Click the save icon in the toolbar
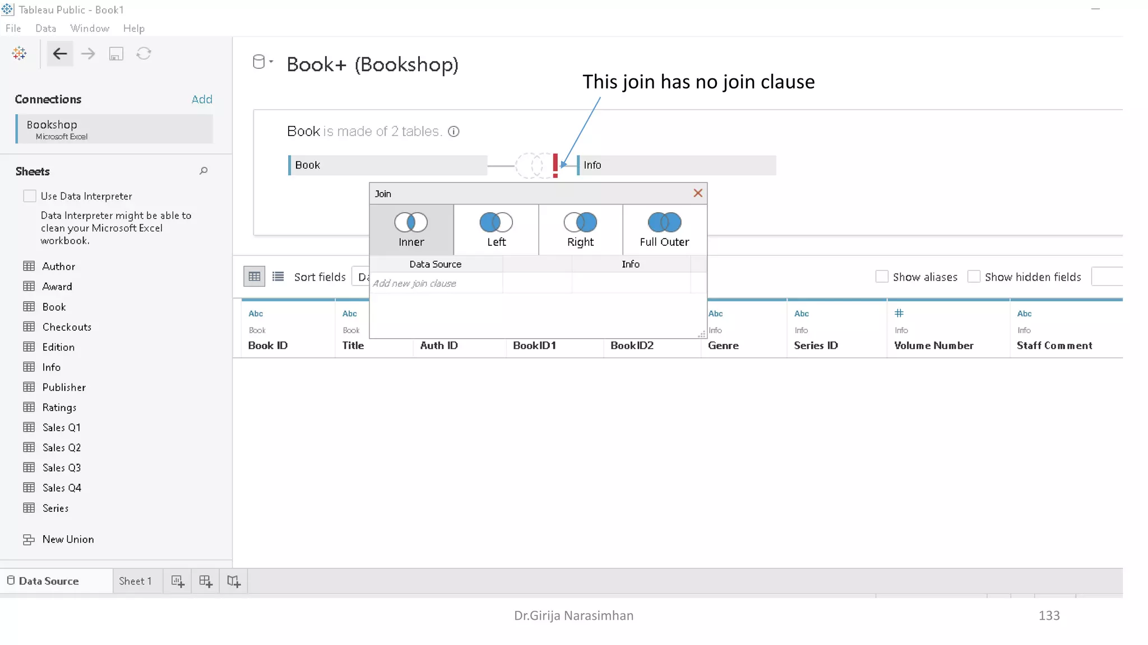 [x=116, y=54]
